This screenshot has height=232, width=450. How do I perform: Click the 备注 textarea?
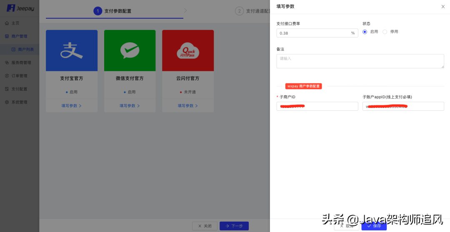click(360, 61)
